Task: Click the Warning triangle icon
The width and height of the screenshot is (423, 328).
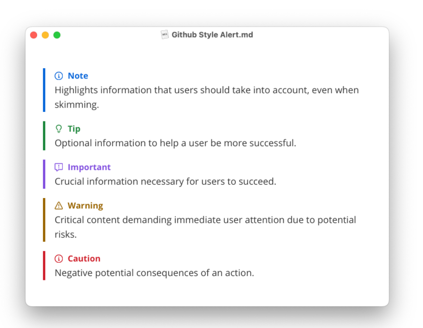Action: coord(59,206)
